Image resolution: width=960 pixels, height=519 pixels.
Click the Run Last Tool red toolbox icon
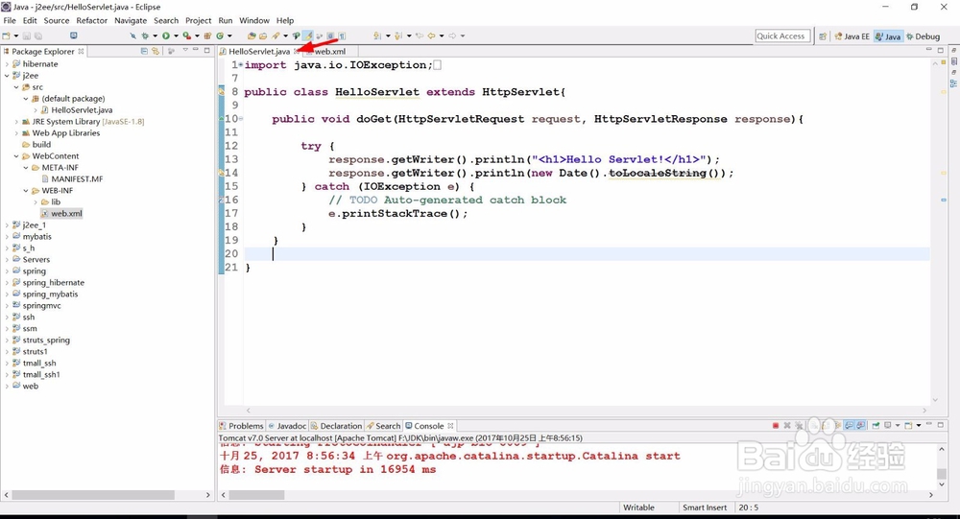pyautogui.click(x=187, y=35)
